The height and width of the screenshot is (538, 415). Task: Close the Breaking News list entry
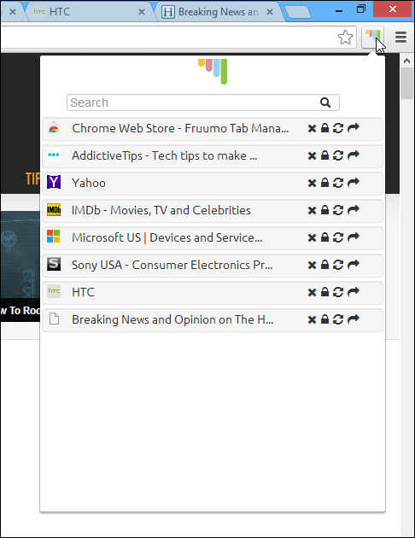tap(312, 320)
